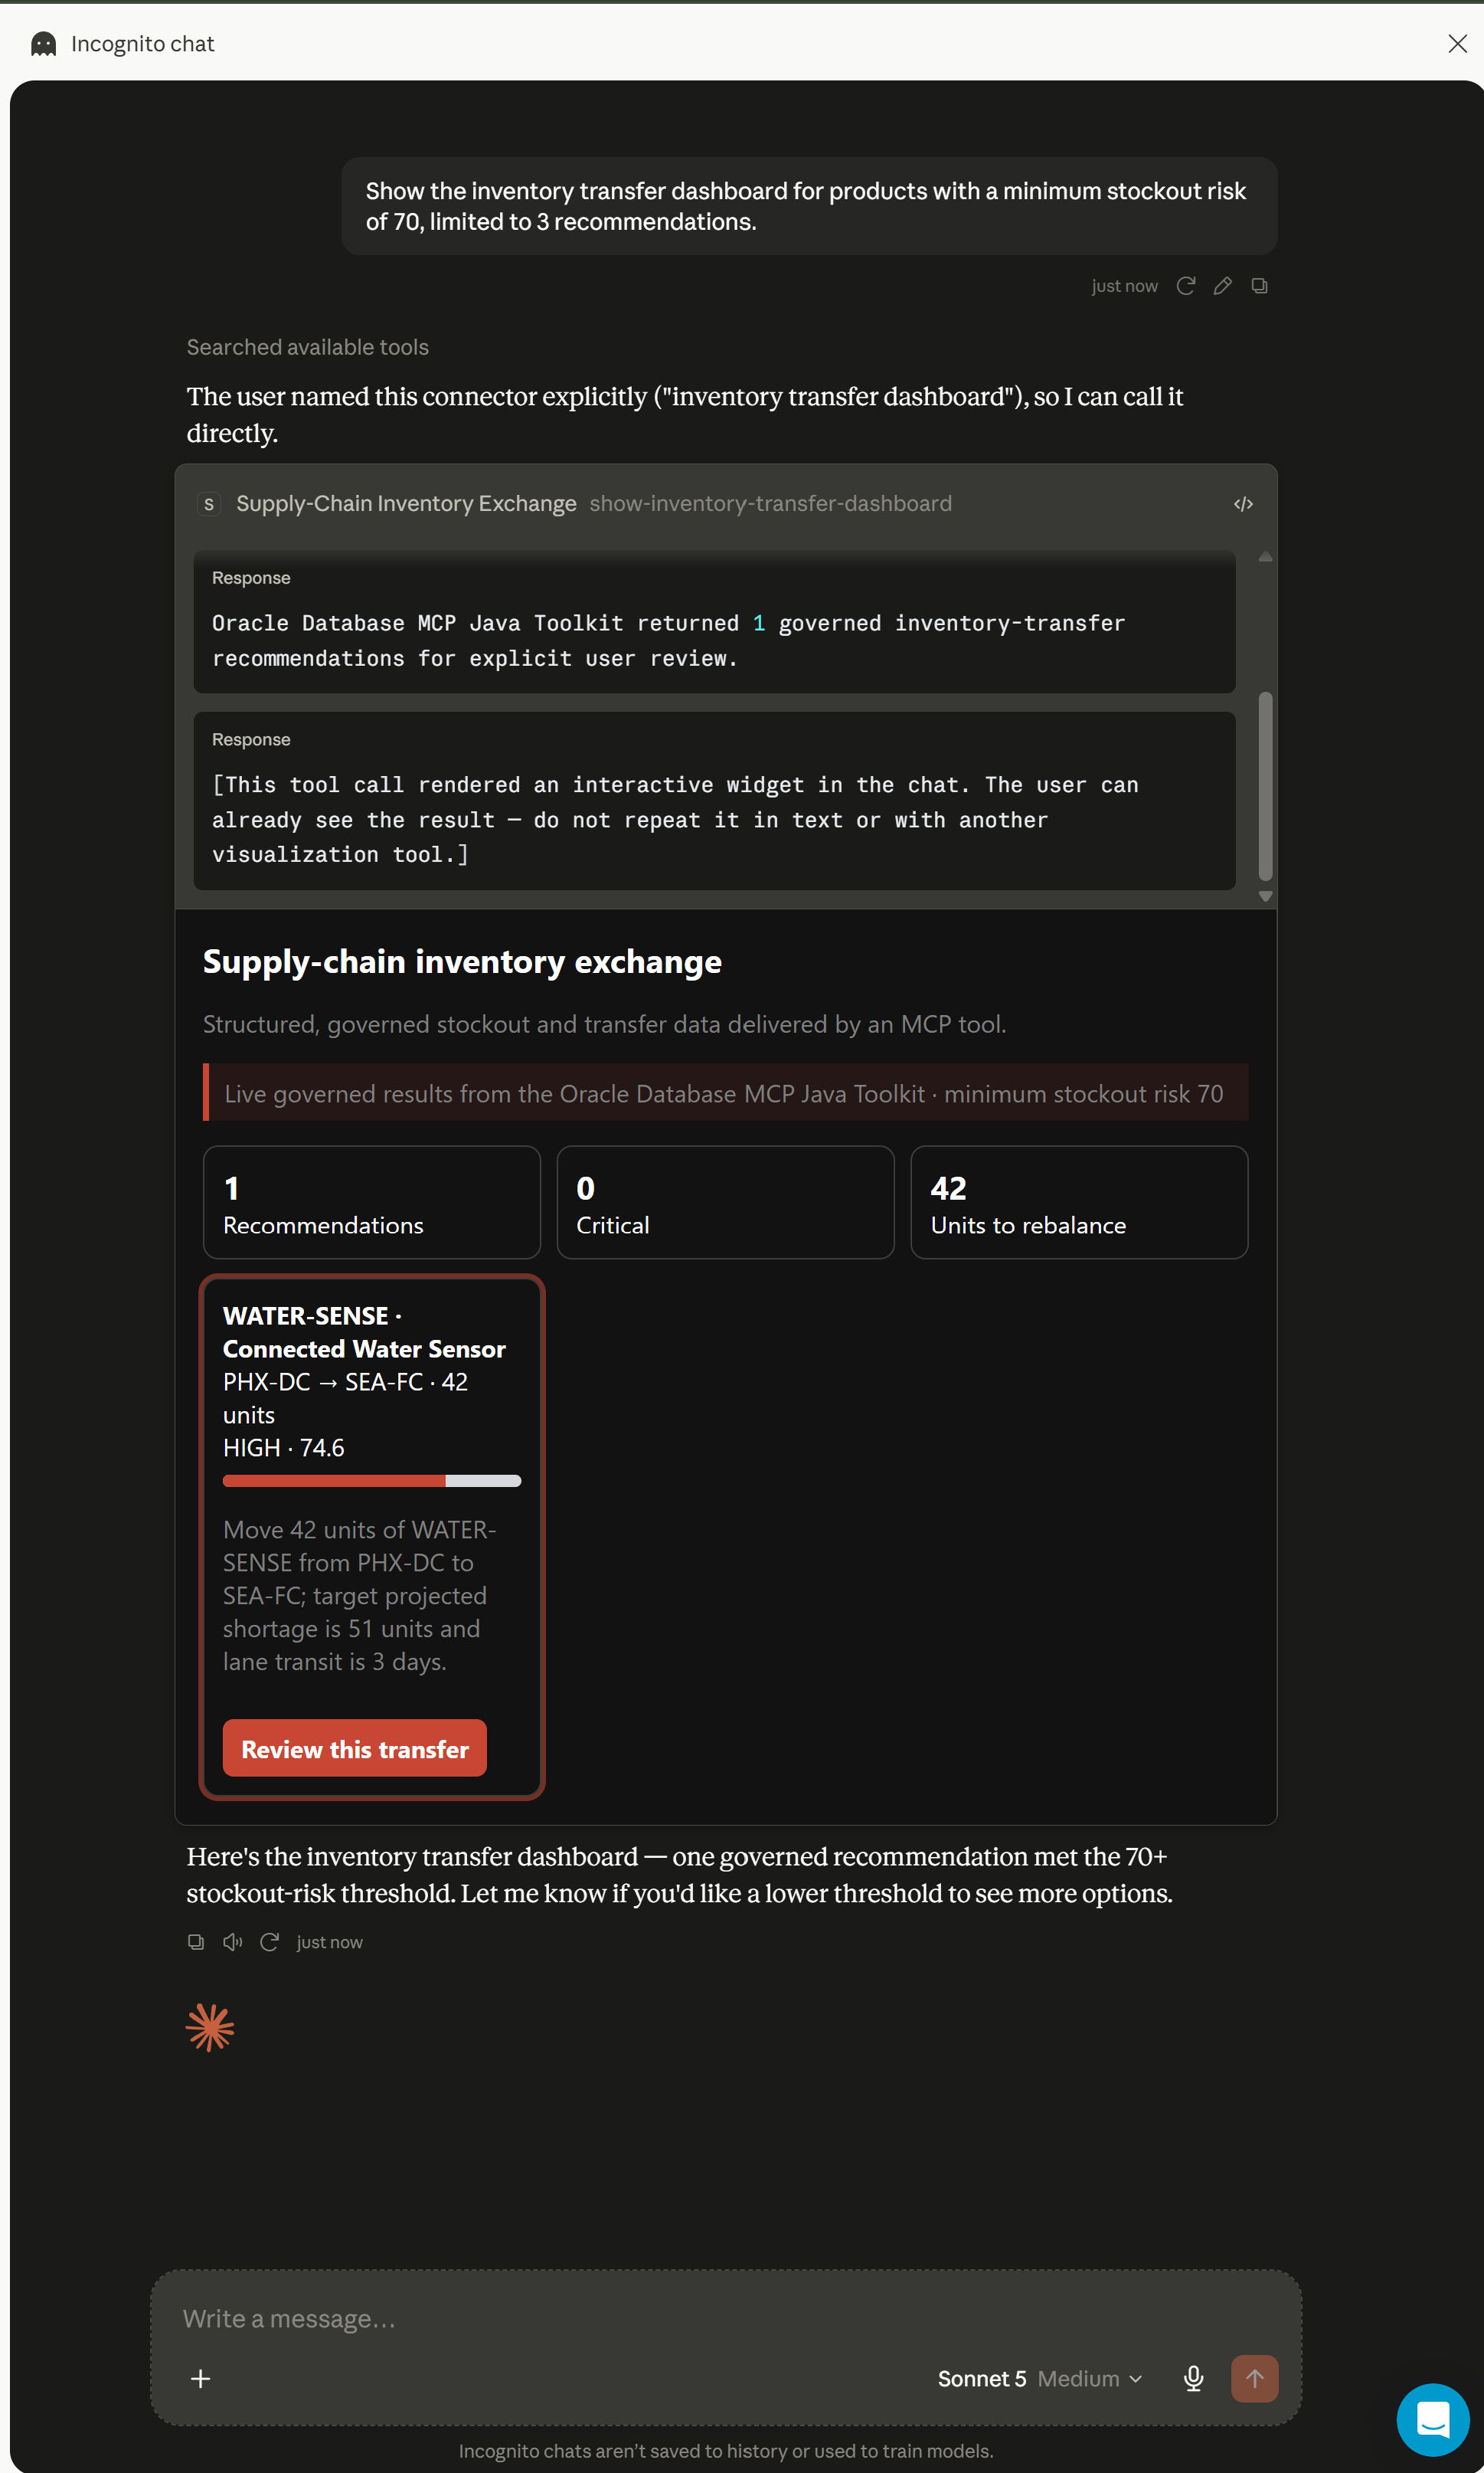The height and width of the screenshot is (2473, 1484).
Task: Click the 'just now' timestamp under response
Action: click(329, 1942)
